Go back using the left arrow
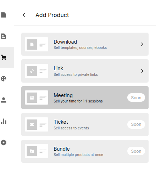 [24, 15]
